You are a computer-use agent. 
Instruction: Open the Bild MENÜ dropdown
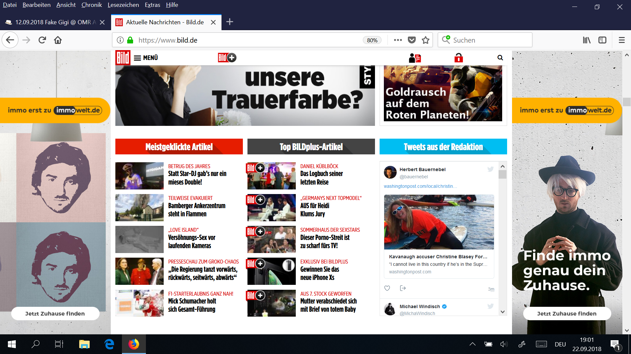click(146, 58)
